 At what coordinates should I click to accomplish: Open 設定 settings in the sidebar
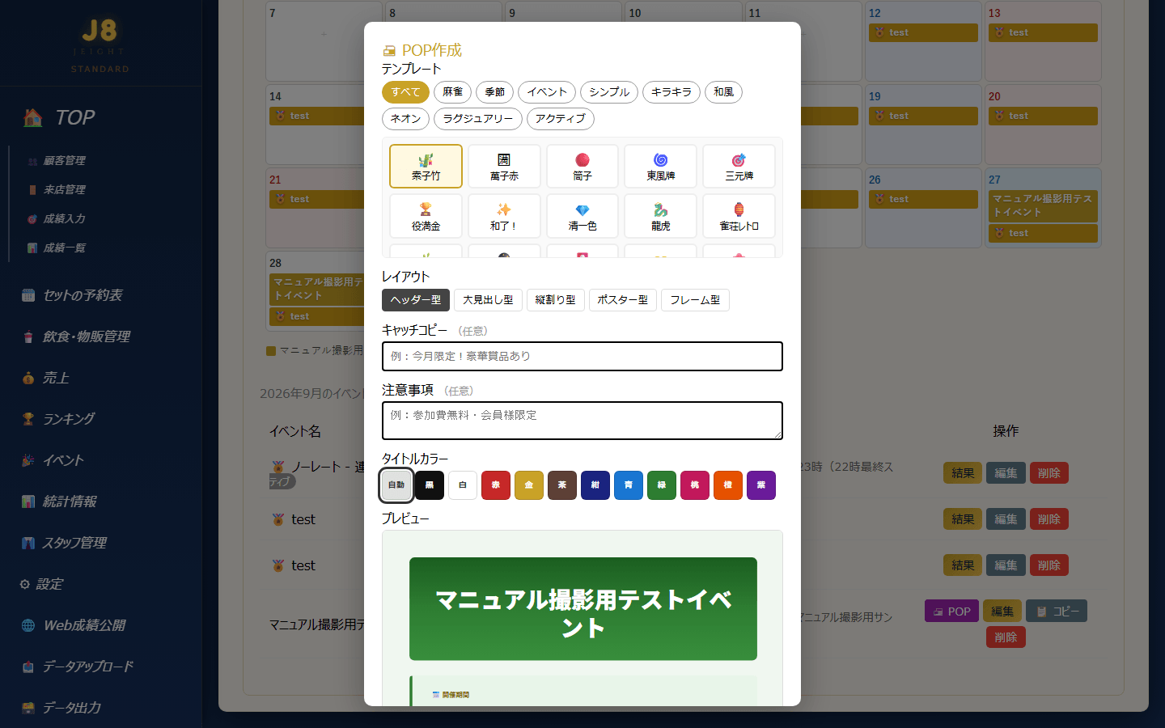[x=41, y=584]
